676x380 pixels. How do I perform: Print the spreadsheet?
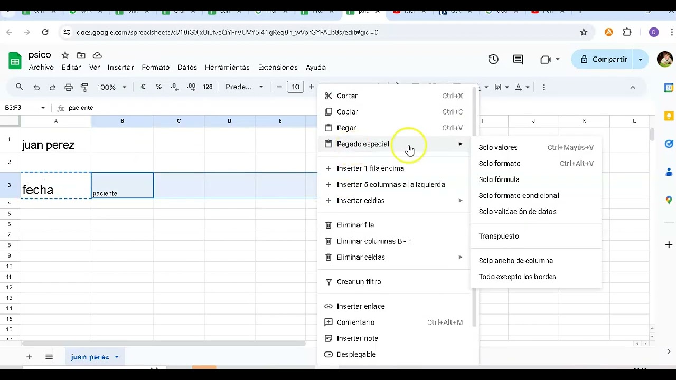69,87
